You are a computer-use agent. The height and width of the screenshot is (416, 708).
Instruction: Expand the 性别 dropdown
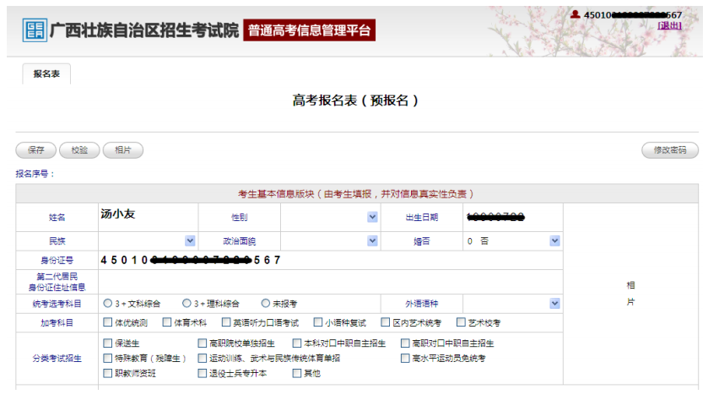tap(372, 217)
